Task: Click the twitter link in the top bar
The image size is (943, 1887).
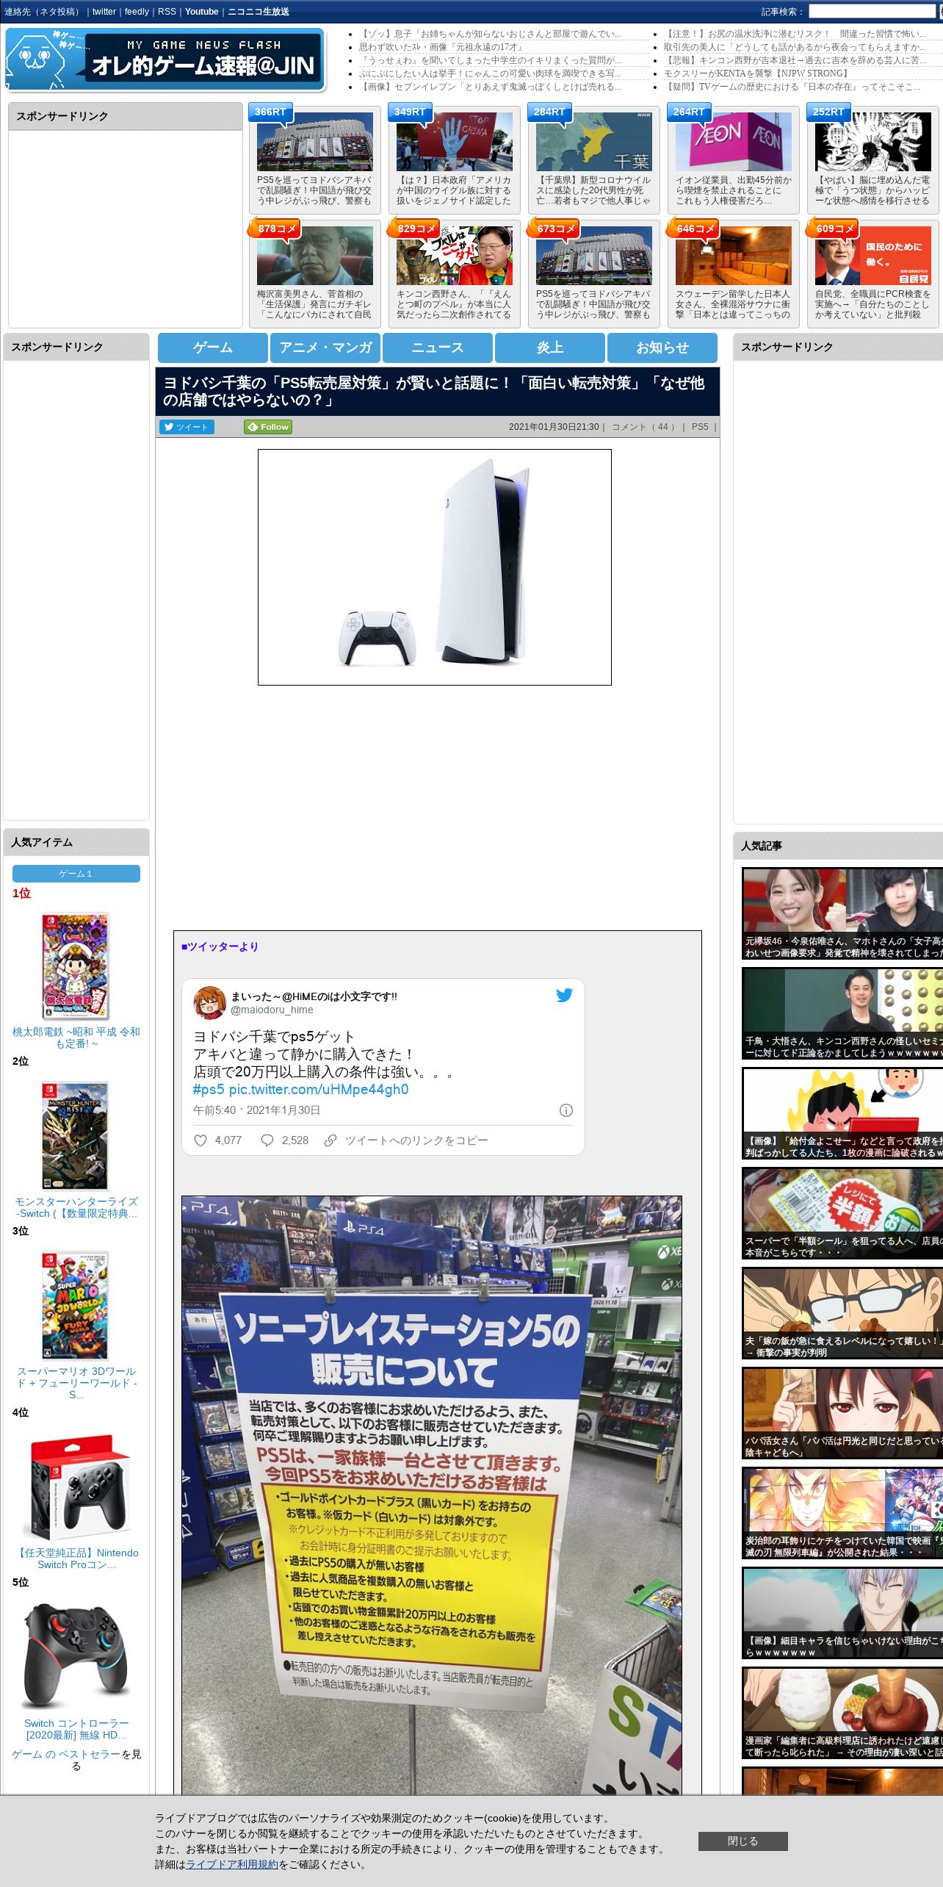Action: (104, 12)
